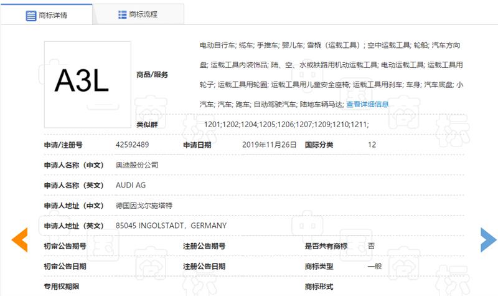
Task: Click the A3L trademark image
Action: 88,85
